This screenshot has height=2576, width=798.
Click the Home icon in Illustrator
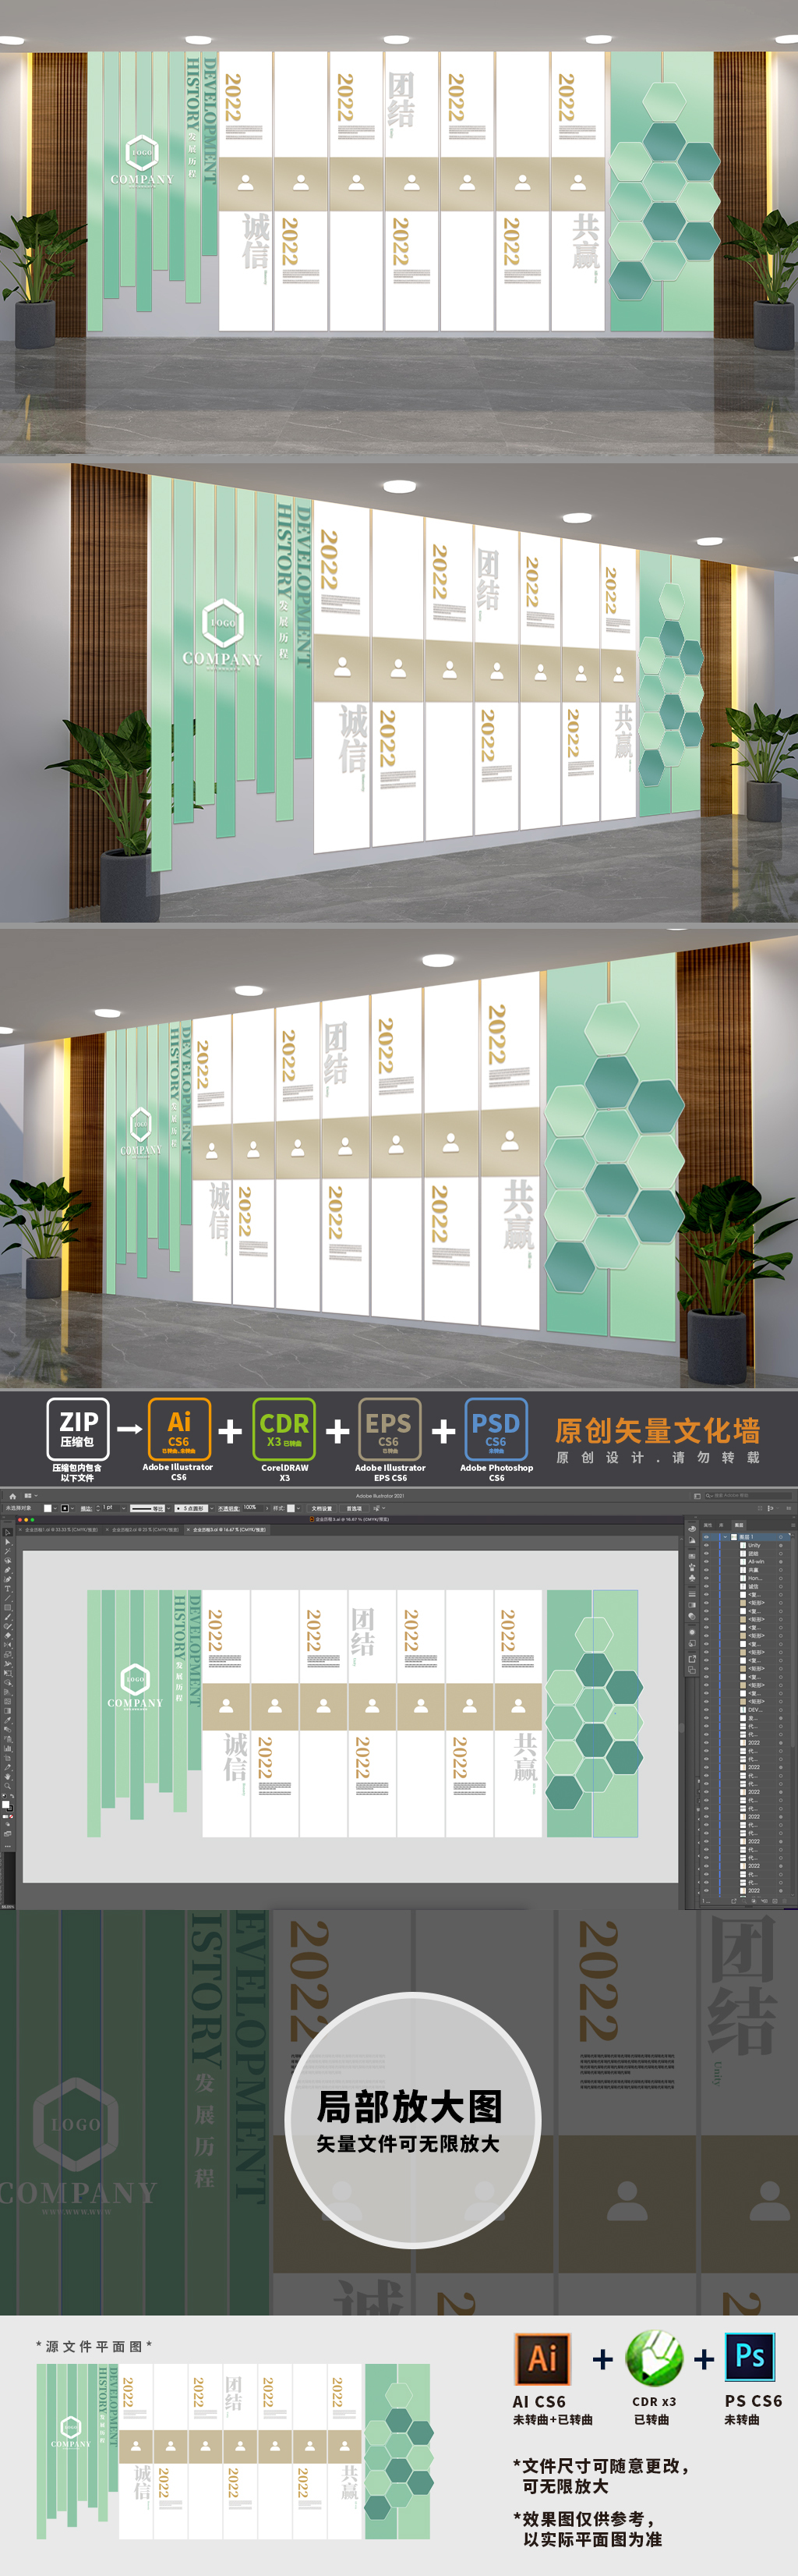[12, 1496]
